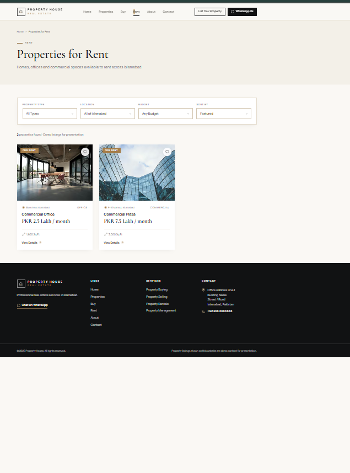
Task: Open the Location dropdown showing All of Islamabad
Action: tap(107, 114)
